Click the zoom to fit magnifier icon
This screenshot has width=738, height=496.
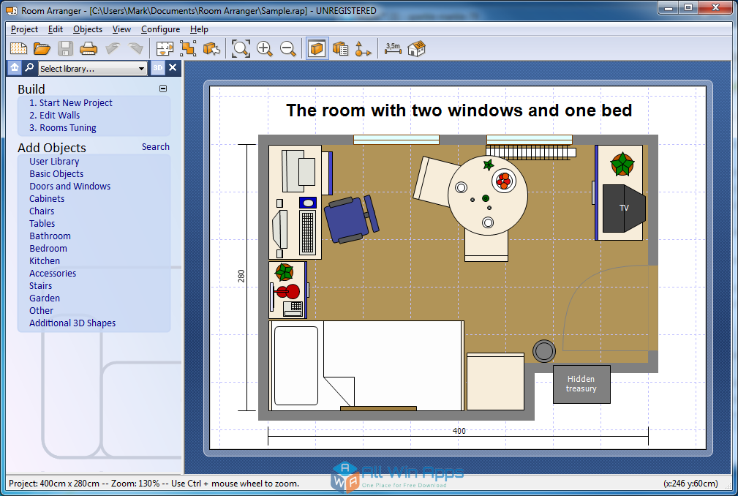coord(241,48)
